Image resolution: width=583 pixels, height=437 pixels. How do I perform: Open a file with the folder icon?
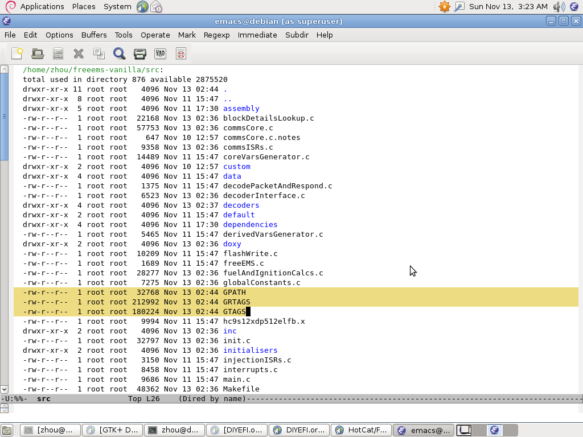tap(38, 53)
